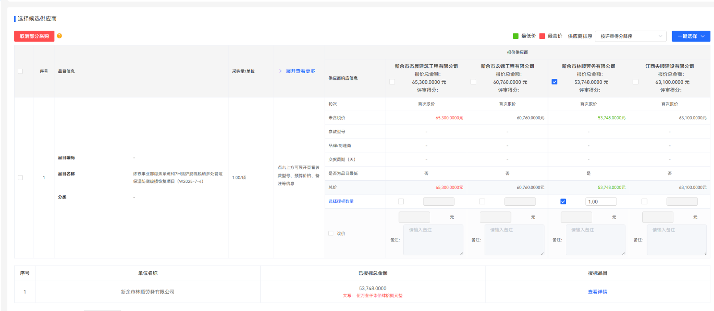Image resolution: width=714 pixels, height=311 pixels.
Task: Click the disabled quantity field under 央顺建设
Action: coord(682,202)
